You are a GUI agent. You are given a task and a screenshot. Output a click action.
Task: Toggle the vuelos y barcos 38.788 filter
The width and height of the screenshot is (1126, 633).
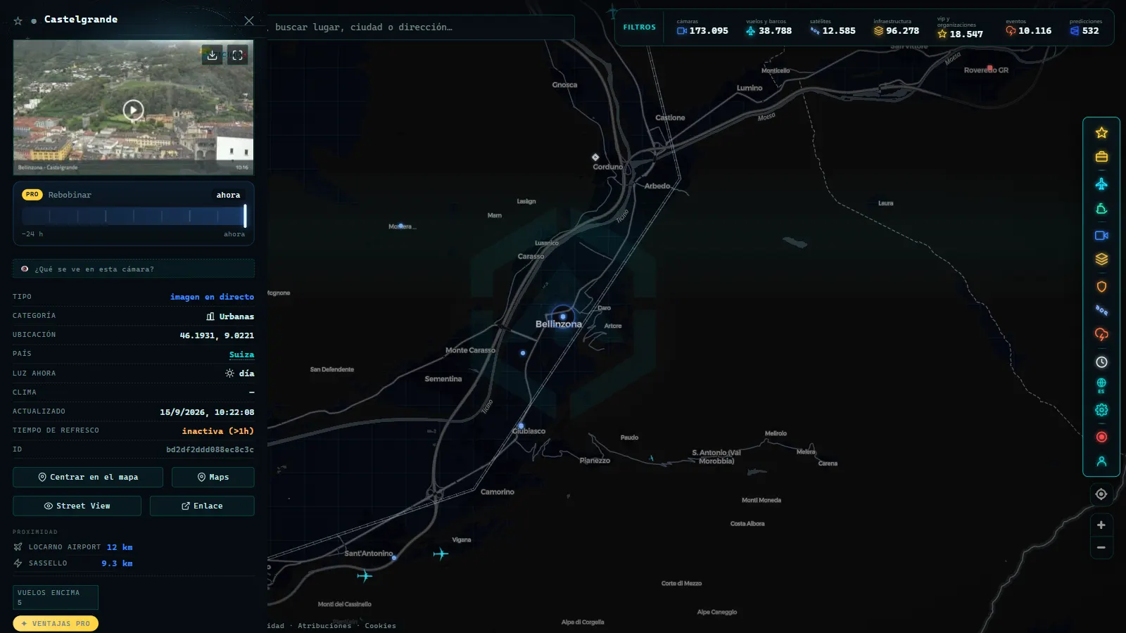tap(768, 27)
